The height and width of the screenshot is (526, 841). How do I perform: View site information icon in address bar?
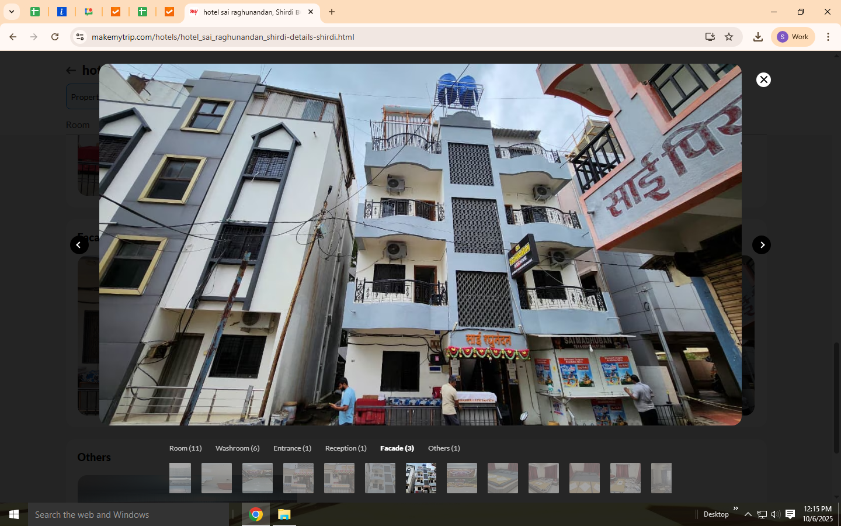coord(80,37)
